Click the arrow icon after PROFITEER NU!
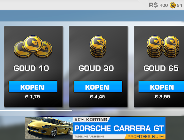Viewport: 184px width, 140px height. point(162,136)
